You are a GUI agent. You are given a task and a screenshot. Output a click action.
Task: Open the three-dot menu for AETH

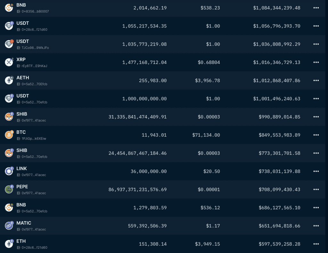[x=316, y=80]
